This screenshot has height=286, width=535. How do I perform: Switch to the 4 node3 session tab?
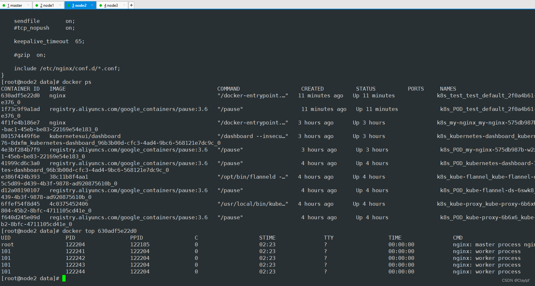click(x=111, y=5)
